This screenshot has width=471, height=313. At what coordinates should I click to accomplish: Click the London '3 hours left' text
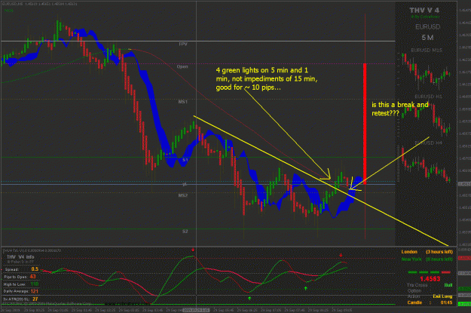[x=439, y=252]
